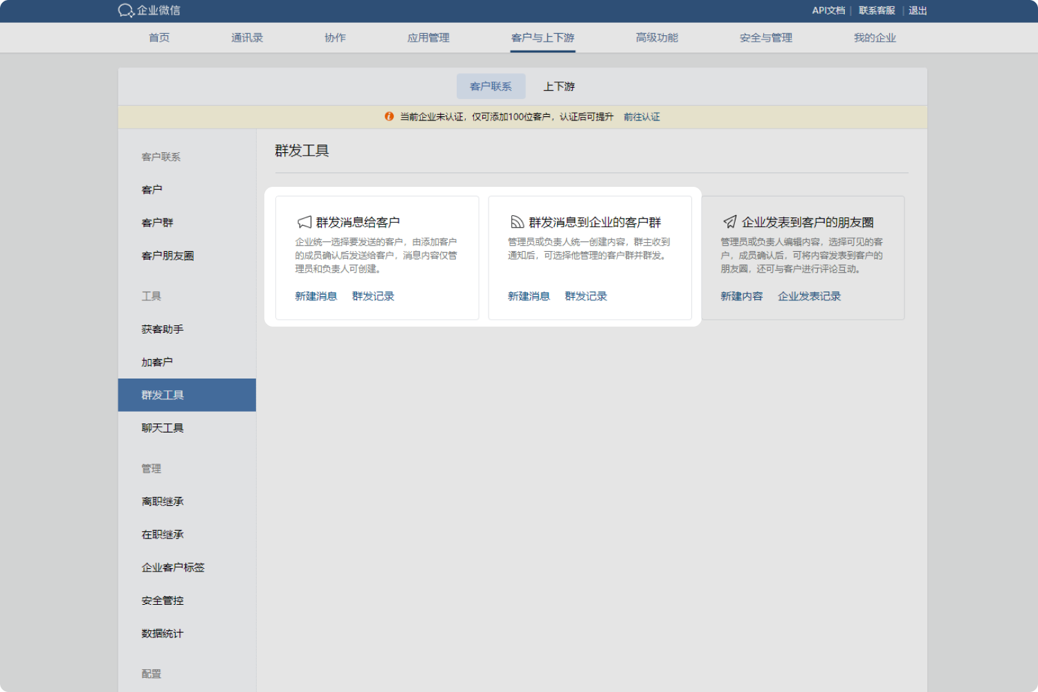1038x692 pixels.
Task: Open 获客助手 in the sidebar
Action: tap(163, 329)
